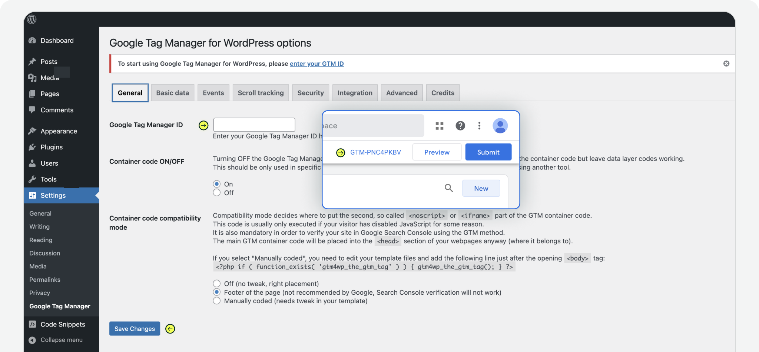Open Settings Permalinks submenu item

[x=45, y=280]
